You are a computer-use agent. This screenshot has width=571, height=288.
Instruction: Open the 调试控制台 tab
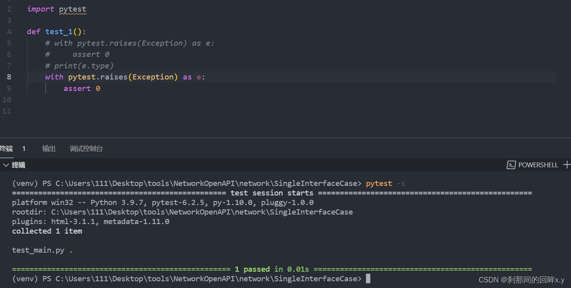[86, 149]
